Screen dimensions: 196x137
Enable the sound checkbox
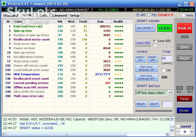pos(178,126)
